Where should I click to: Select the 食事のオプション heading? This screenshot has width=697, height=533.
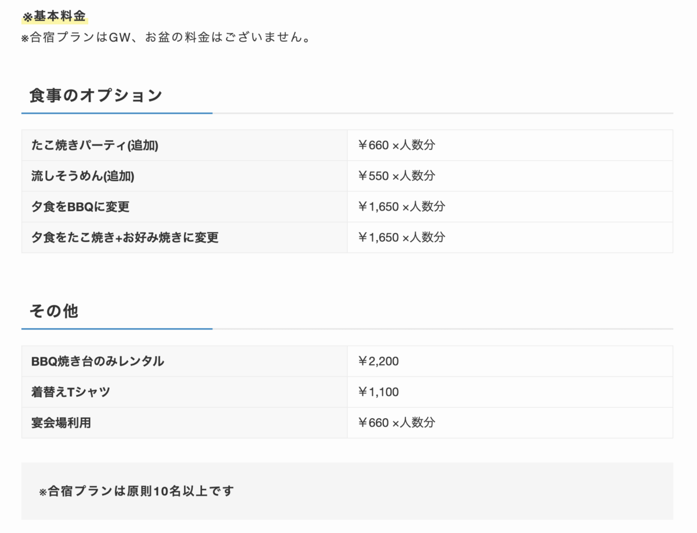coord(96,95)
